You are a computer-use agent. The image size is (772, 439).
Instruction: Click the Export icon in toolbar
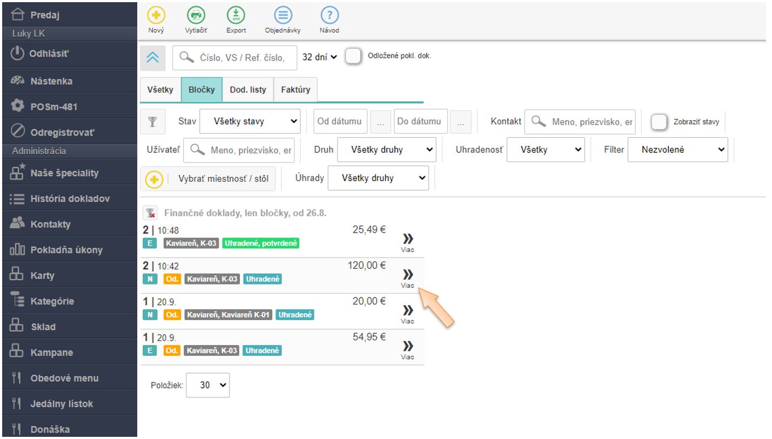(236, 15)
